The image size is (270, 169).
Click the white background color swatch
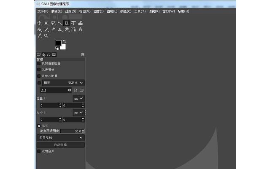(63, 47)
